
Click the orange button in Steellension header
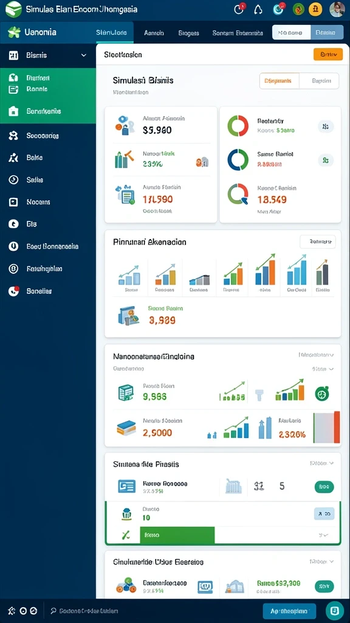(x=328, y=54)
